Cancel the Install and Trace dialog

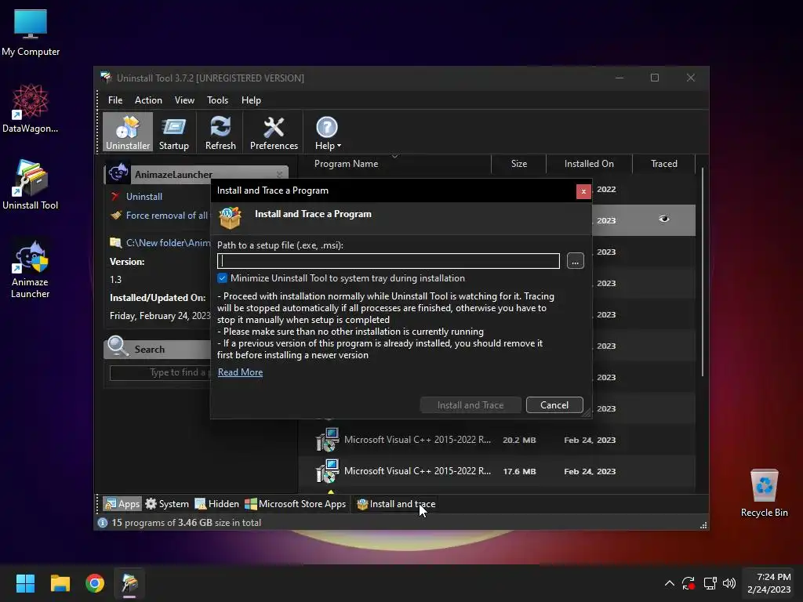[x=554, y=405]
